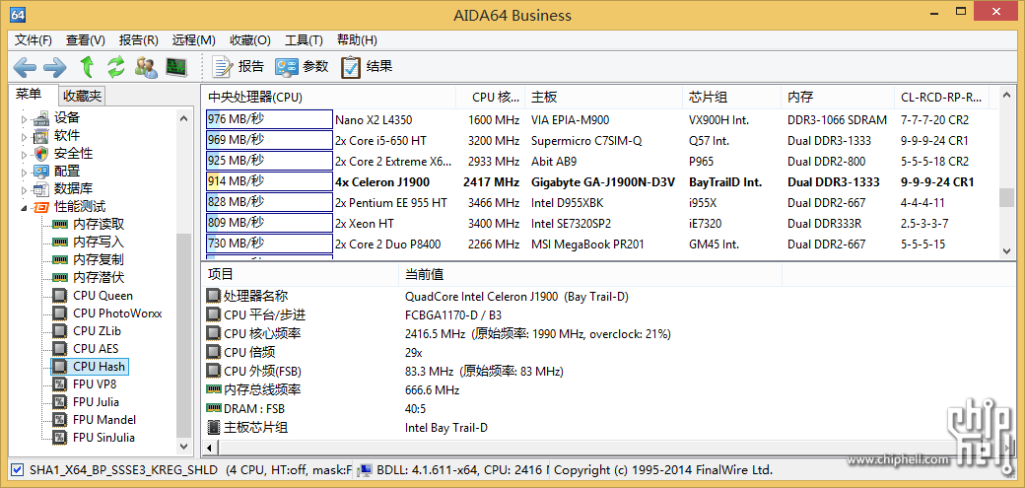The height and width of the screenshot is (488, 1025).
Task: Collapse the 性能测试 tree node
Action: coord(25,208)
